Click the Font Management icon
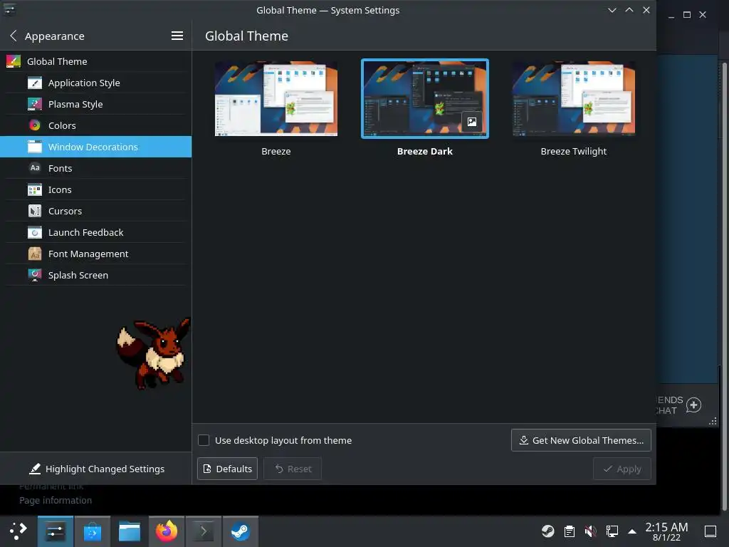 coord(35,254)
